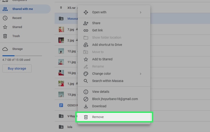Click the storage usage progress bar

pos(22,56)
